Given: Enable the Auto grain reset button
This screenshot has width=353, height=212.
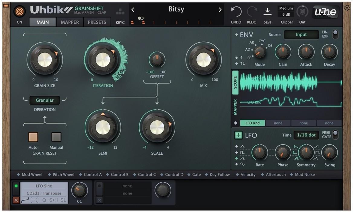Looking at the screenshot, I should 33,137.
